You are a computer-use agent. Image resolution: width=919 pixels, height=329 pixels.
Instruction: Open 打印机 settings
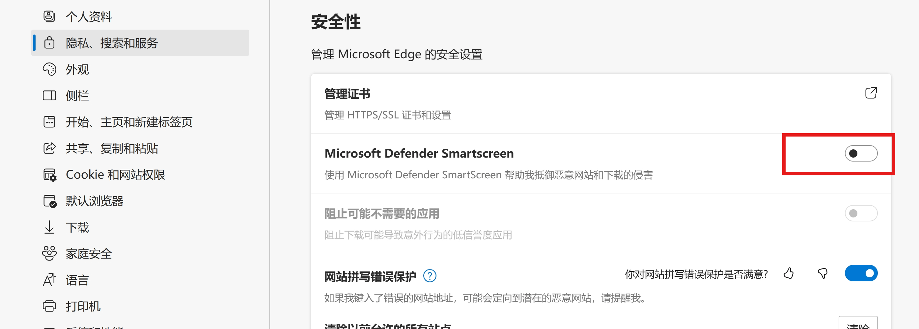point(140,307)
